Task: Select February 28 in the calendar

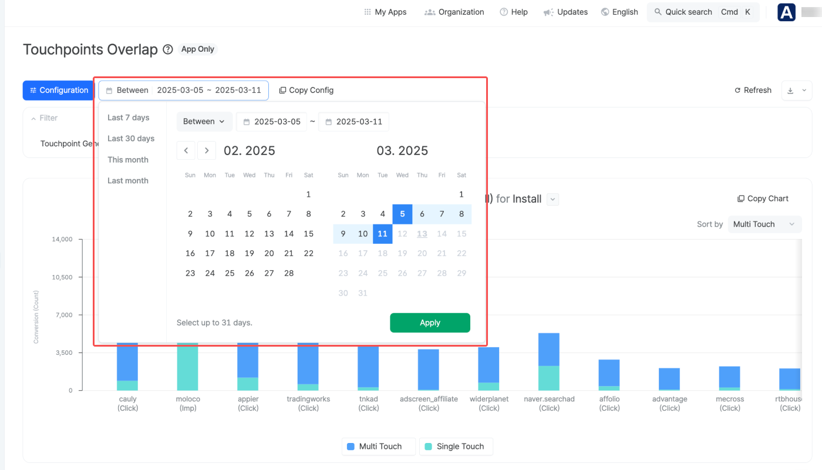Action: pos(289,273)
